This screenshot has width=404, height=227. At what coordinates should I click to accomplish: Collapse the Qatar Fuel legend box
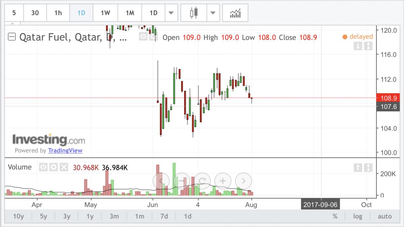[12, 37]
